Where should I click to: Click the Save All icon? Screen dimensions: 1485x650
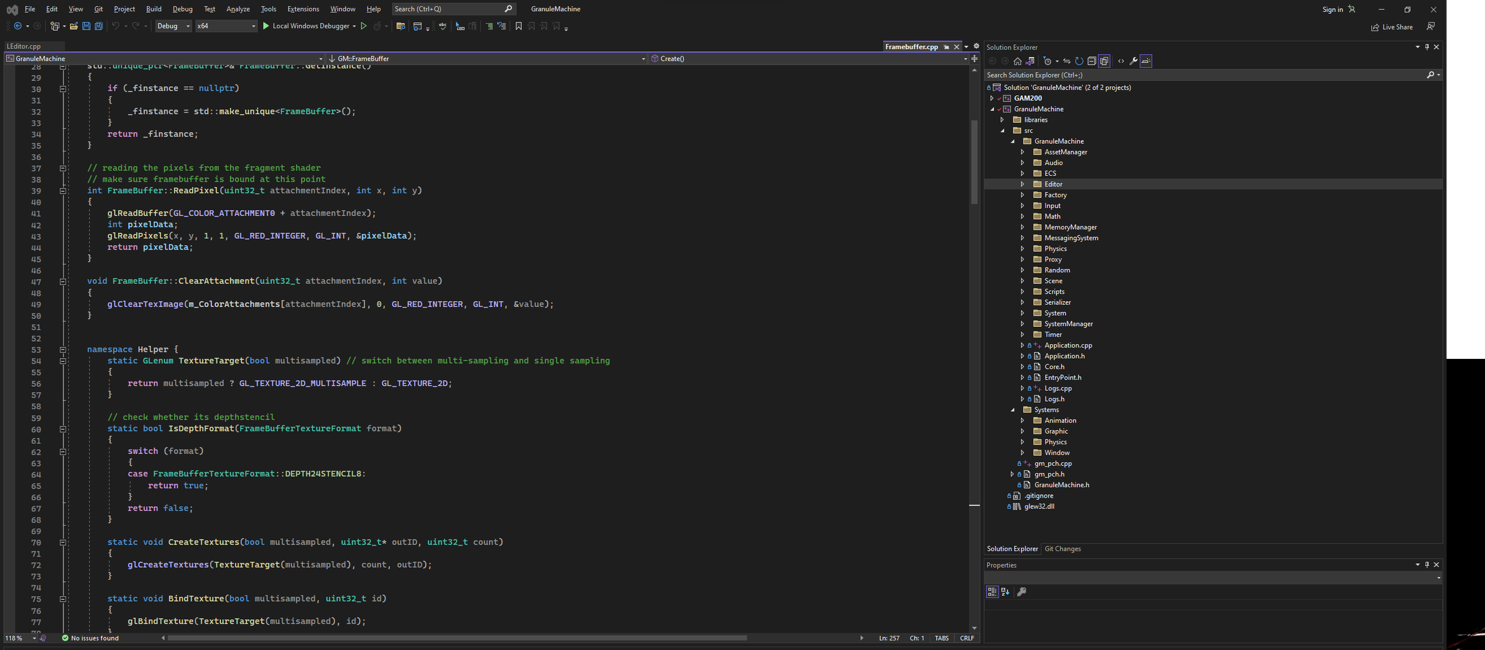[99, 26]
